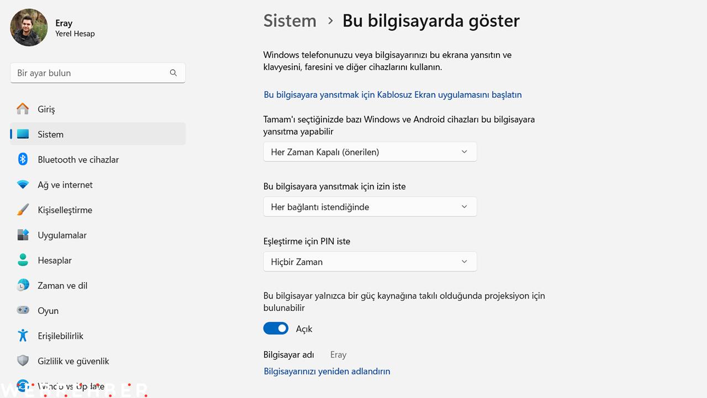The image size is (707, 398).
Task: Click the Gizlilik ve güvenlik shield icon
Action: [23, 361]
